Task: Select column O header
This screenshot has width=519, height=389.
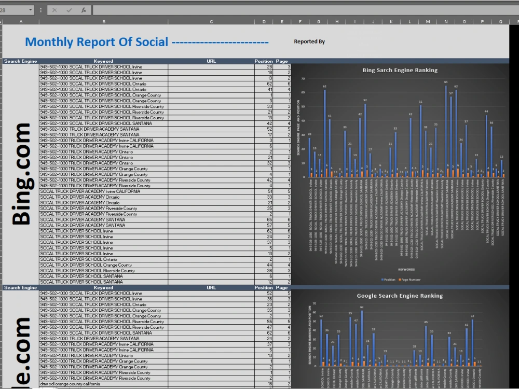Action: (464, 21)
